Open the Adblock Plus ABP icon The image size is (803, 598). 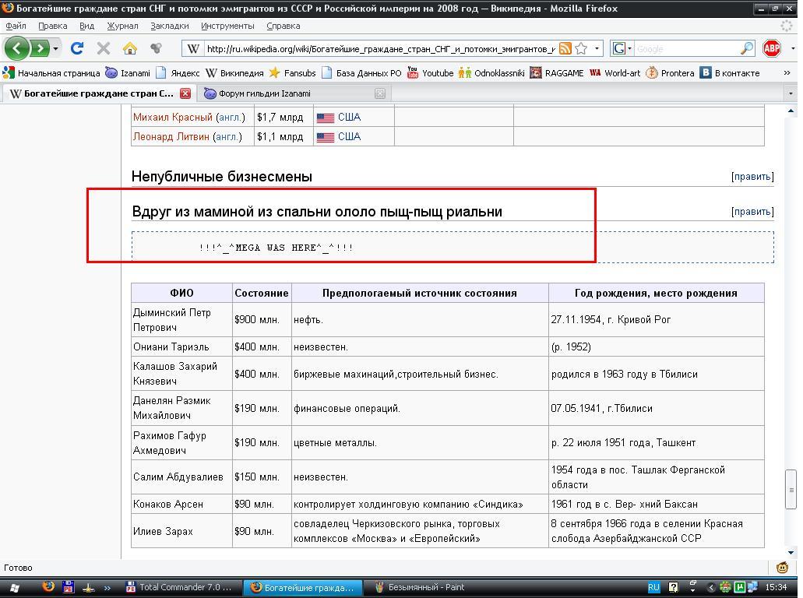(x=771, y=48)
